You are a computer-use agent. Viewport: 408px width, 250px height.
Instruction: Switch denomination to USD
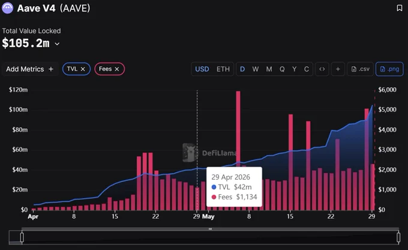coord(202,69)
